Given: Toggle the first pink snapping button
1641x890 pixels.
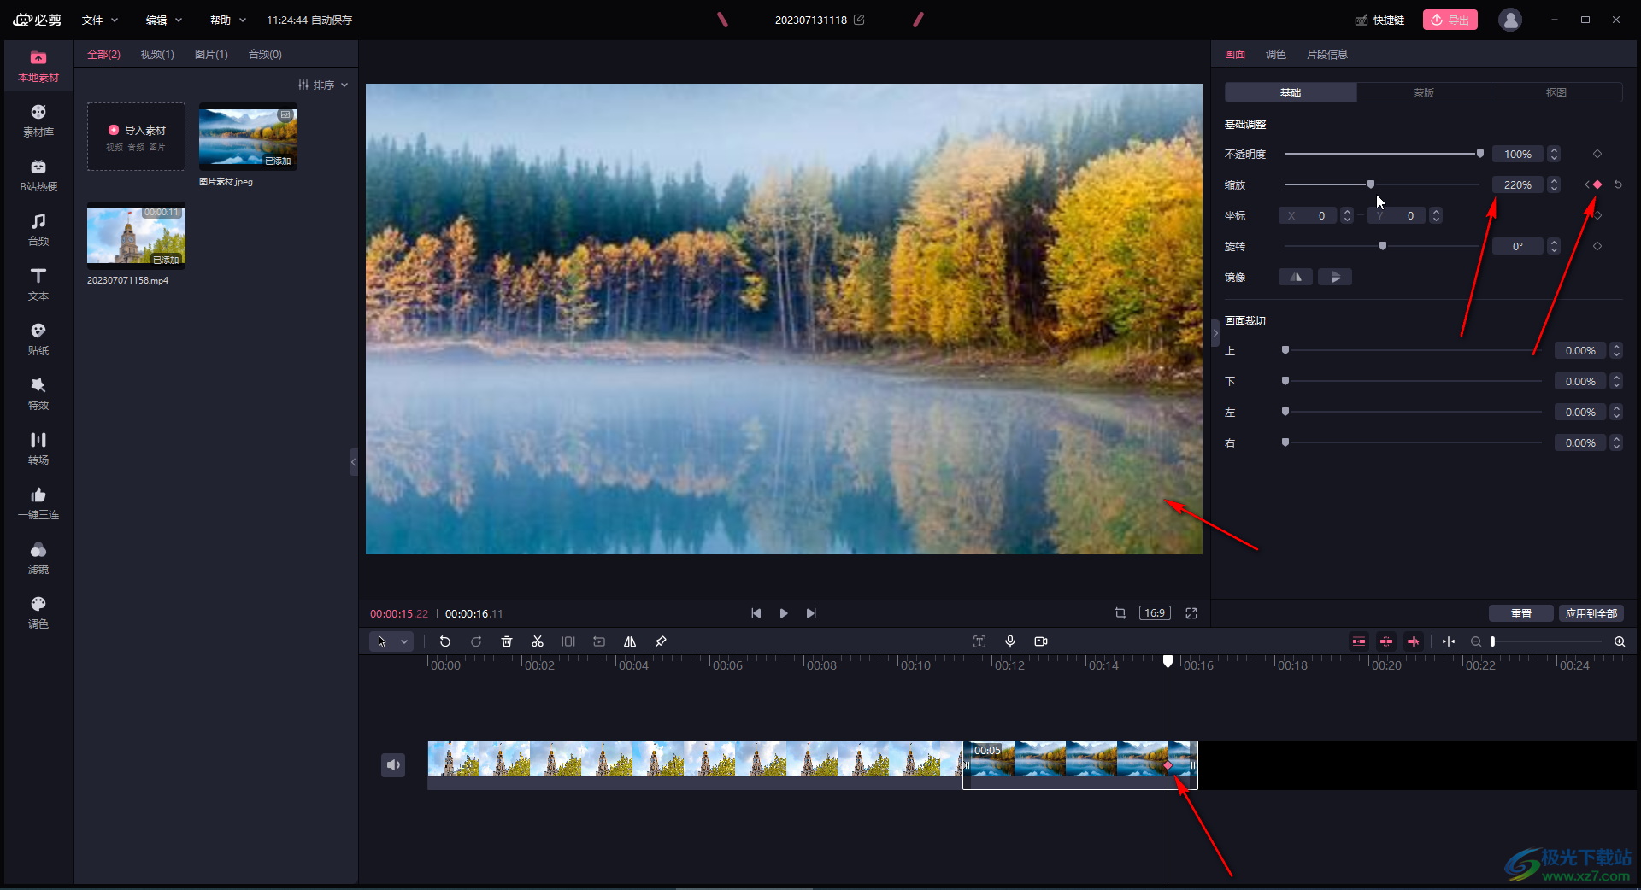Looking at the screenshot, I should point(1359,641).
